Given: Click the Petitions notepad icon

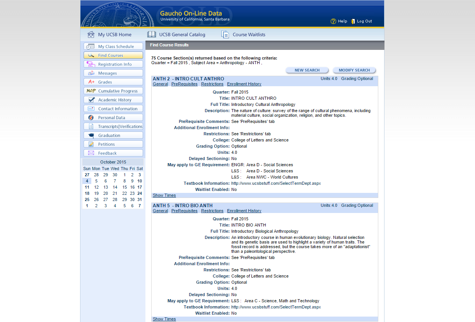Looking at the screenshot, I should click(91, 144).
